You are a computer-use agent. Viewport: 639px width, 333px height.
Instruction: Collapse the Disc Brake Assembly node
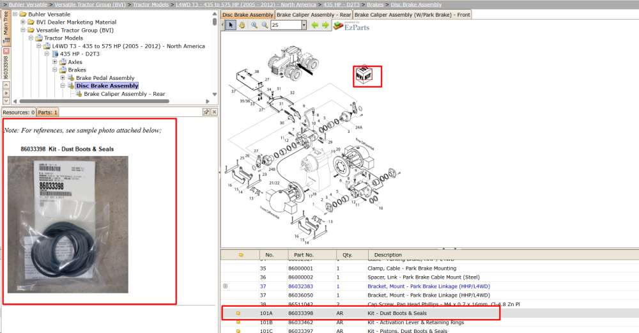pos(63,86)
